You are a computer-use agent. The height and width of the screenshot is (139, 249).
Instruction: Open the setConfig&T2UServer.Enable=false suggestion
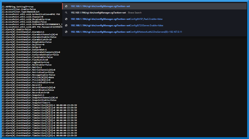tap(117, 25)
